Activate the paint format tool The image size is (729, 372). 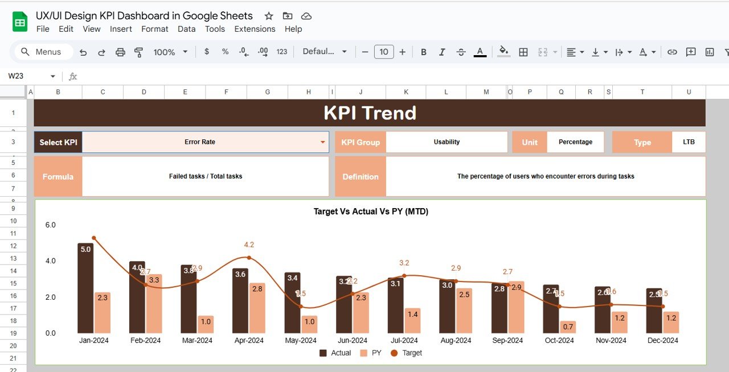click(138, 52)
